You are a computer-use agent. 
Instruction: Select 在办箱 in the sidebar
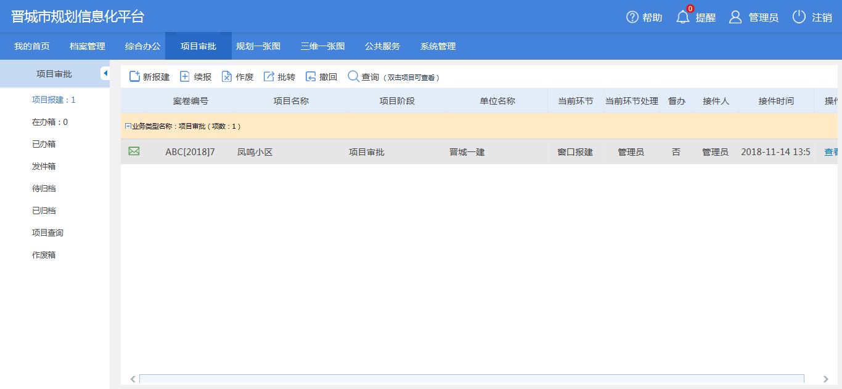click(49, 122)
